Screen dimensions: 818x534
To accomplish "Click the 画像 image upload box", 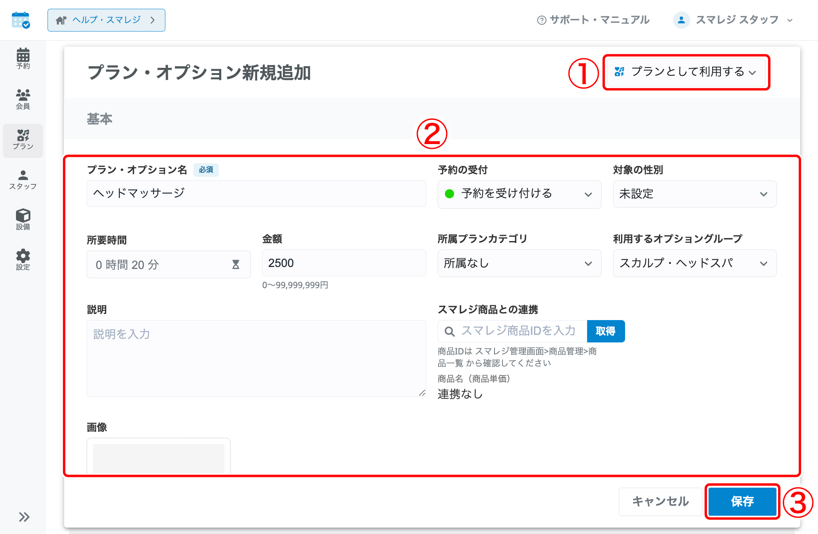I will 159,456.
